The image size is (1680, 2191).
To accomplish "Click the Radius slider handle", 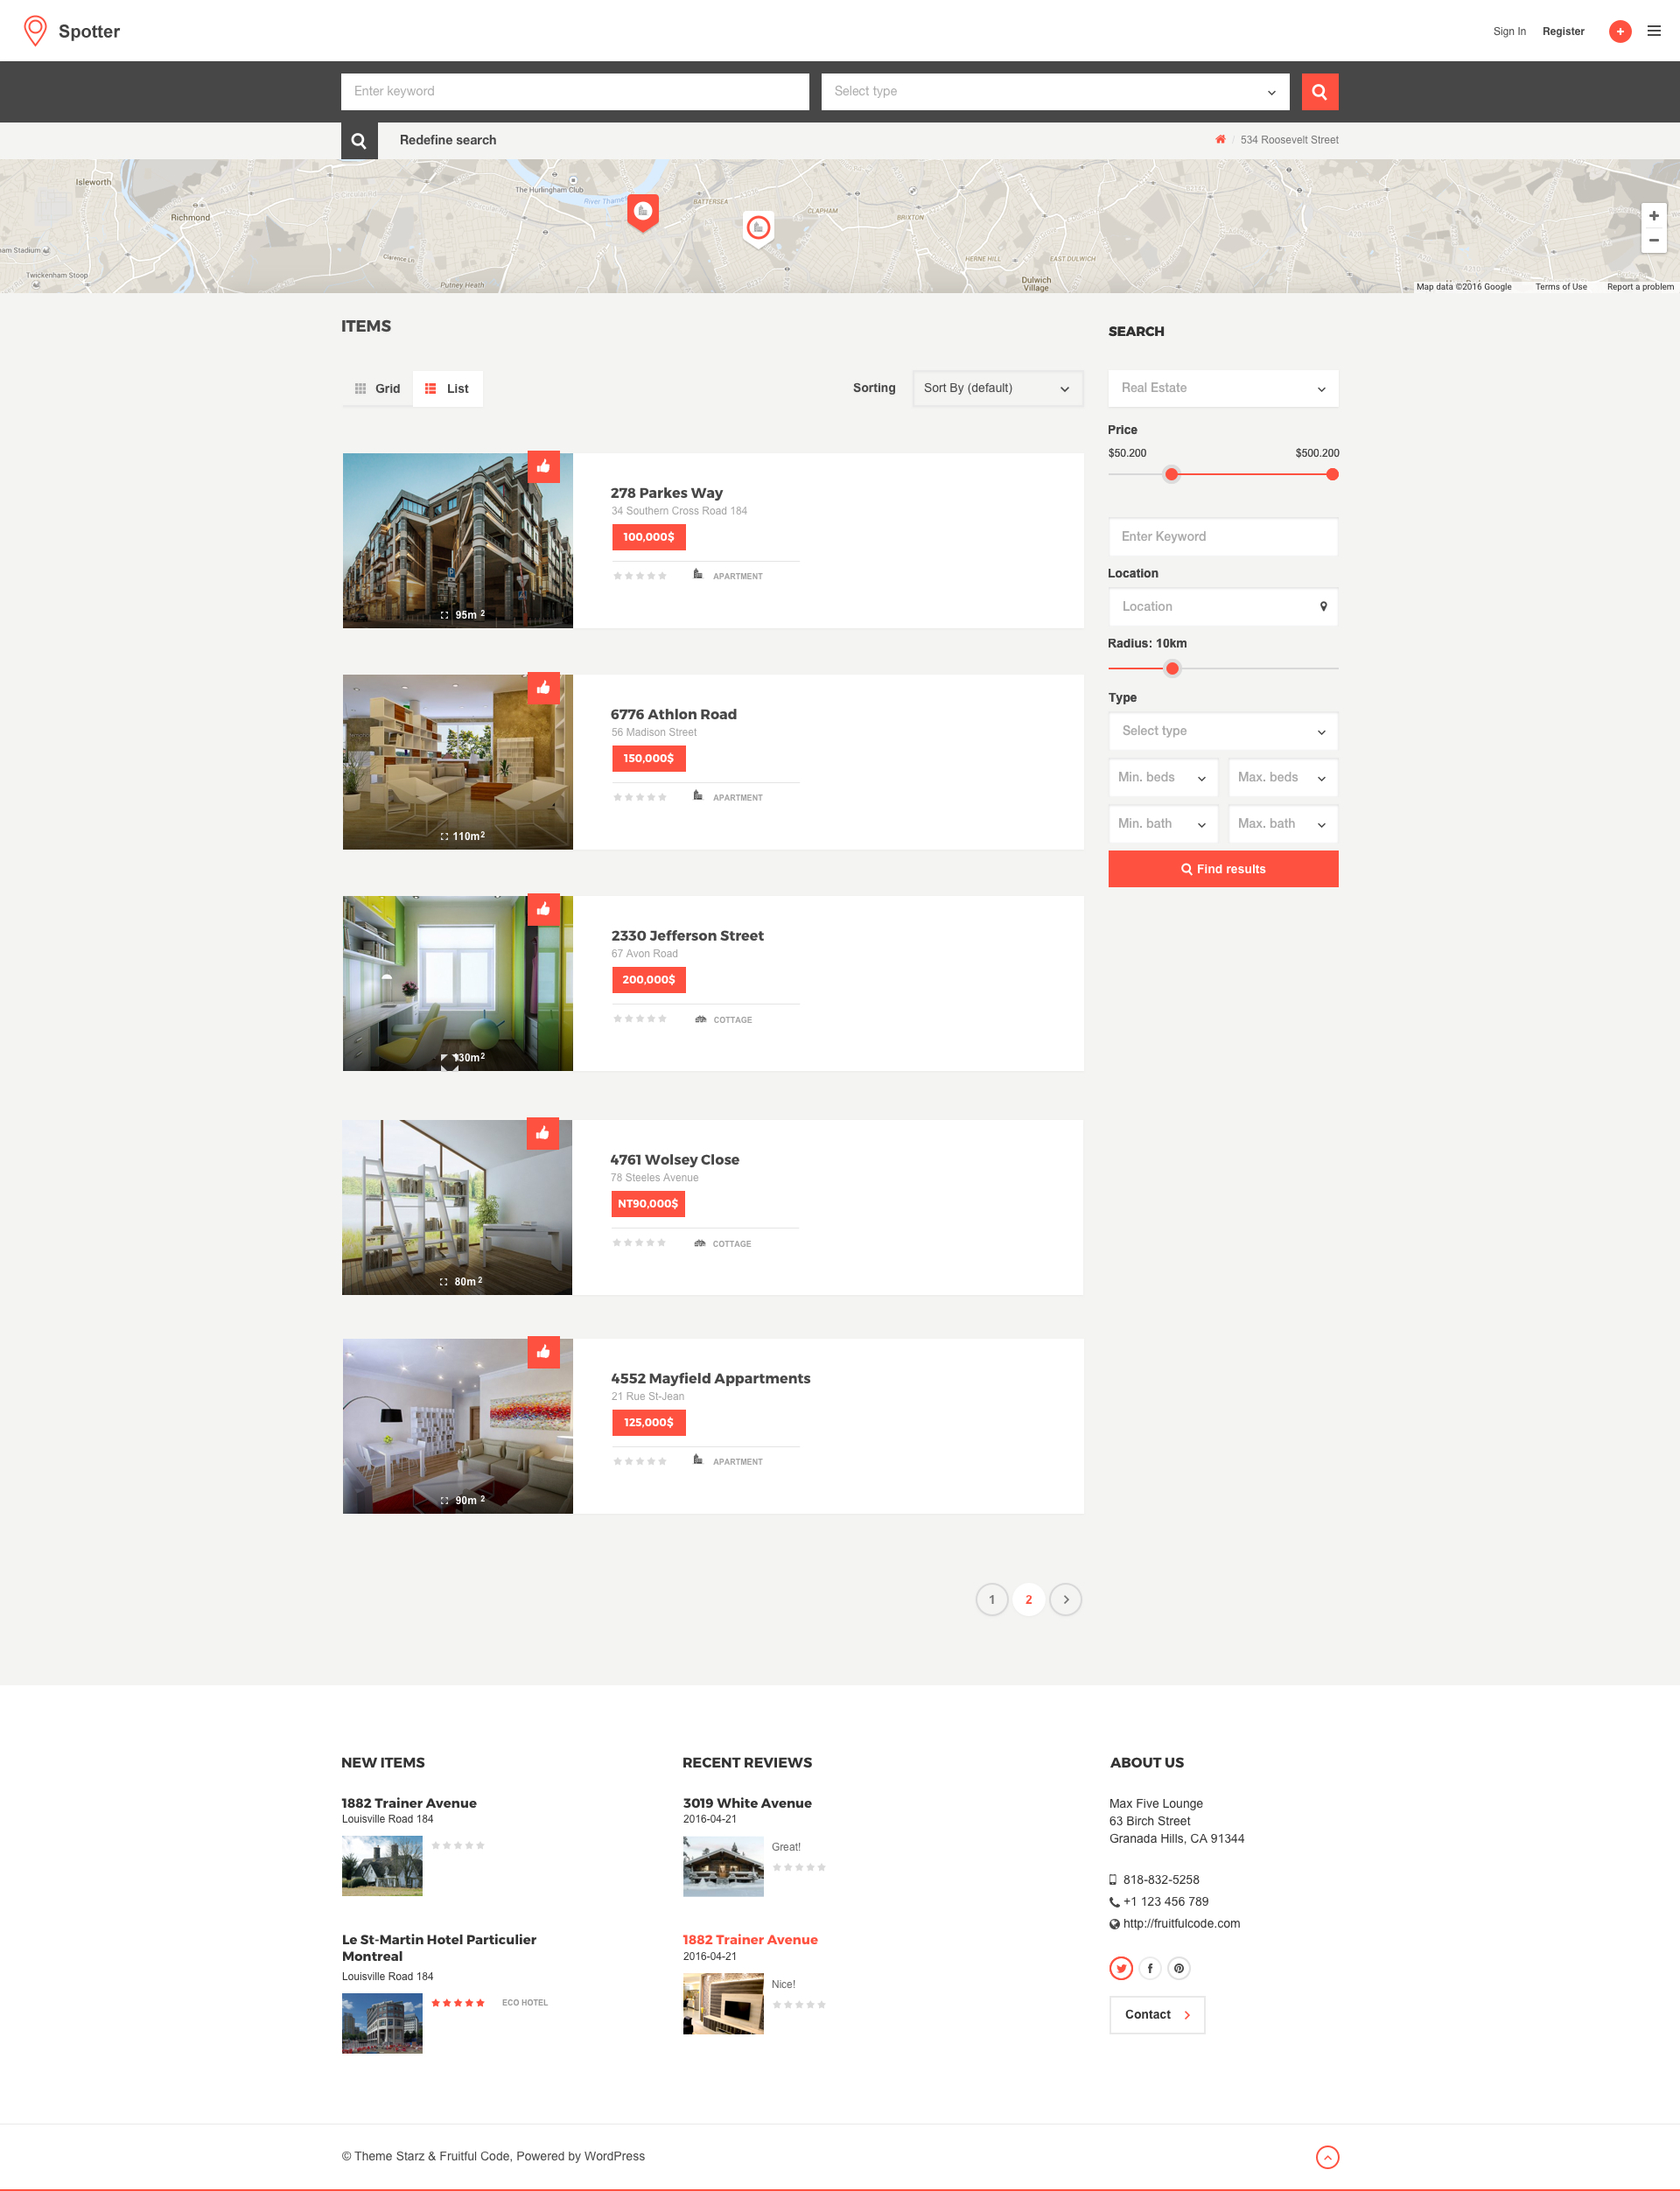I will click(1172, 668).
